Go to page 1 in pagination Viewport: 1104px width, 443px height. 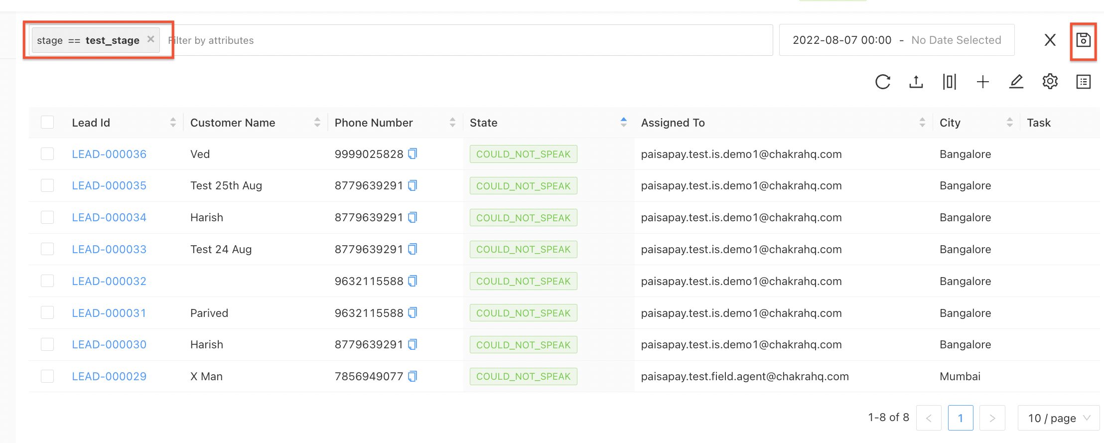[x=960, y=418]
